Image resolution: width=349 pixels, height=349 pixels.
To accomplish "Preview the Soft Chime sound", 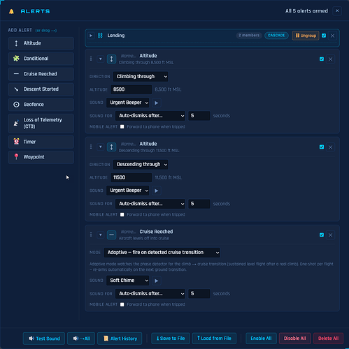I will pyautogui.click(x=157, y=281).
